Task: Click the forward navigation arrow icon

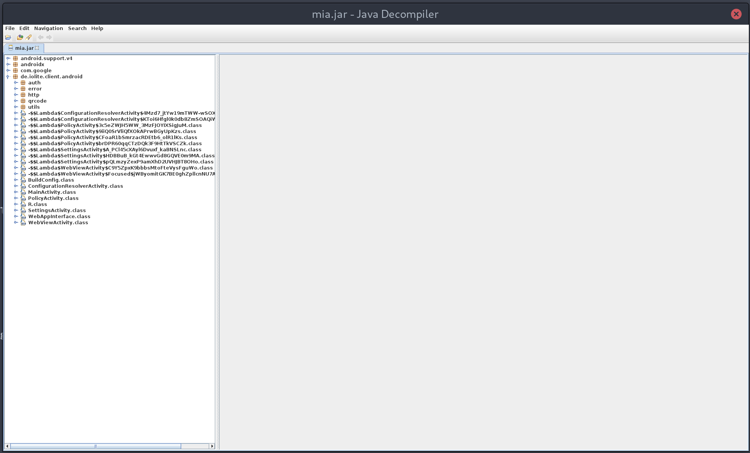Action: coord(49,37)
